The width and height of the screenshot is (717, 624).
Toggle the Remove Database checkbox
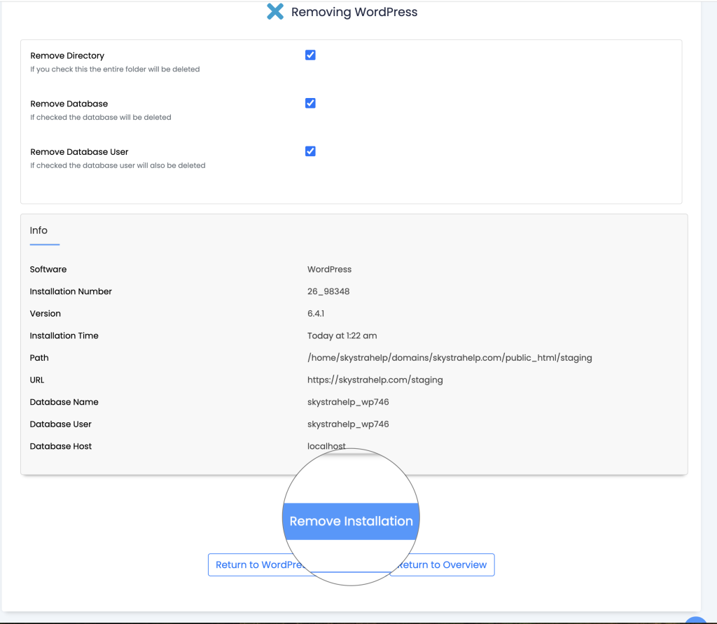[x=310, y=103]
